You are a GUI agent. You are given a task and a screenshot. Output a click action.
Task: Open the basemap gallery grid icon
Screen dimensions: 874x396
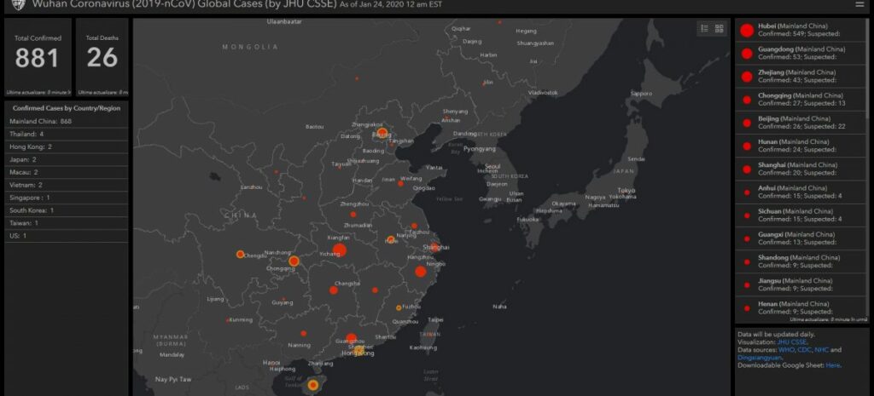[719, 28]
